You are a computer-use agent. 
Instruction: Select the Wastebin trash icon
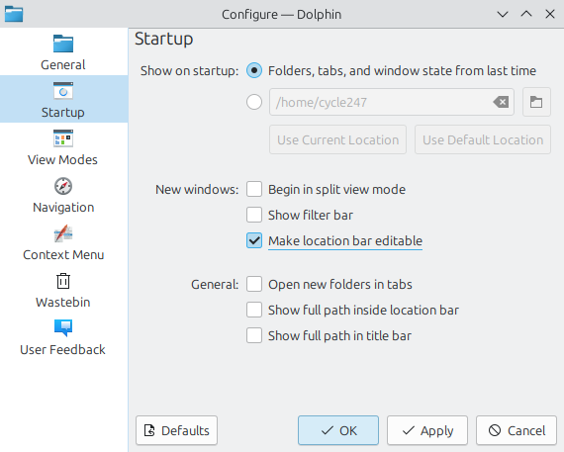(63, 281)
